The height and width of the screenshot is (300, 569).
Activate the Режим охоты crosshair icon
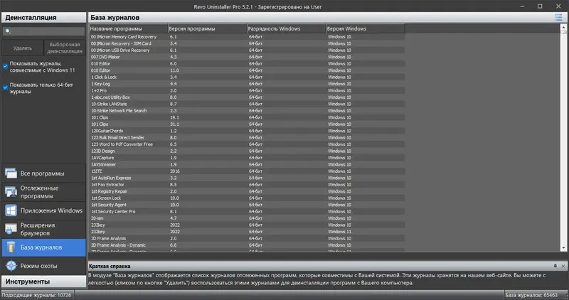(x=11, y=266)
